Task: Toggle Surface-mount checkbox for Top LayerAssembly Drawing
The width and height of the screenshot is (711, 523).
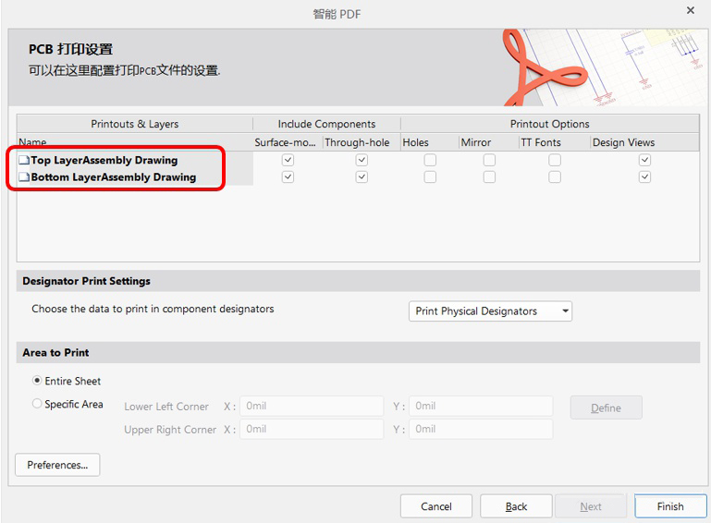Action: (288, 160)
